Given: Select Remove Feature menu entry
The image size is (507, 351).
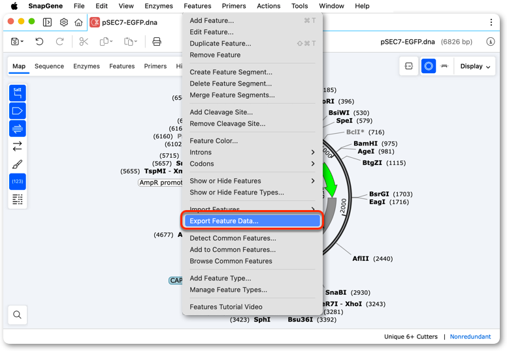Looking at the screenshot, I should click(252, 55).
